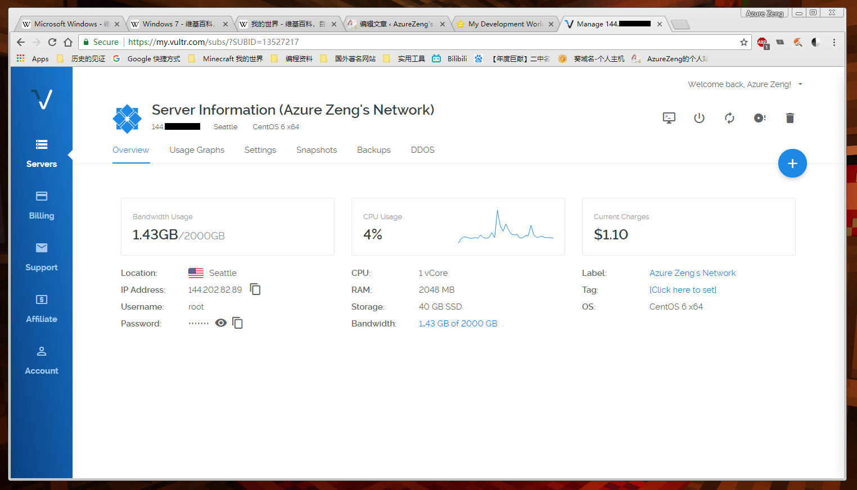This screenshot has height=490, width=857.
Task: Click the Azure Zeng profile button
Action: [x=765, y=13]
